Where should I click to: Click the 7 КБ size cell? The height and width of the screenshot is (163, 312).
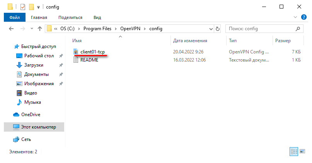click(296, 52)
